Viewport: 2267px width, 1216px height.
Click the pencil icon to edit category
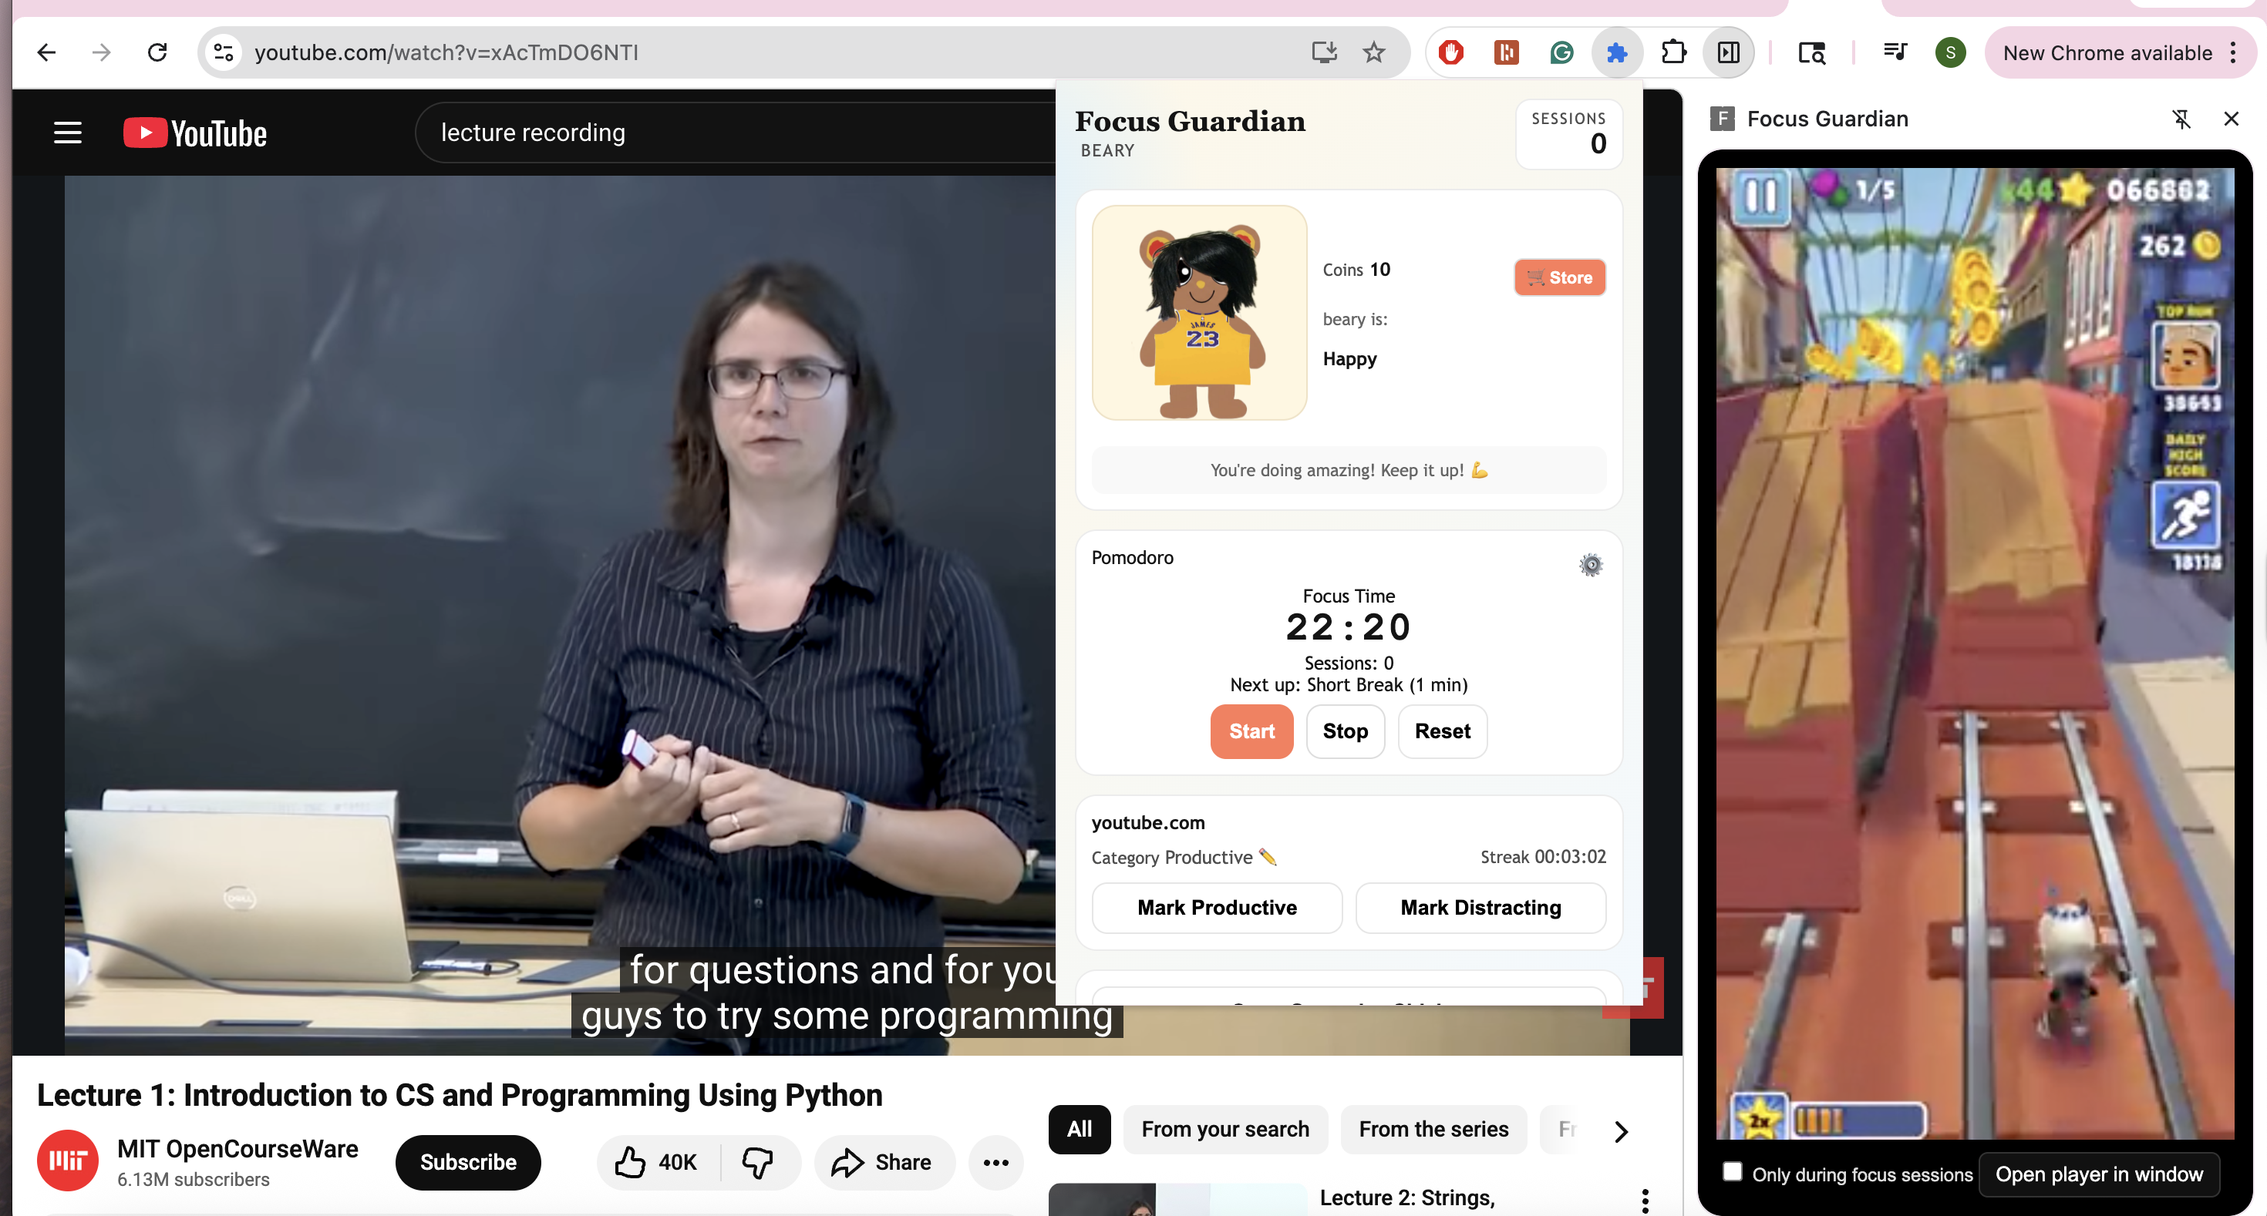pos(1267,856)
